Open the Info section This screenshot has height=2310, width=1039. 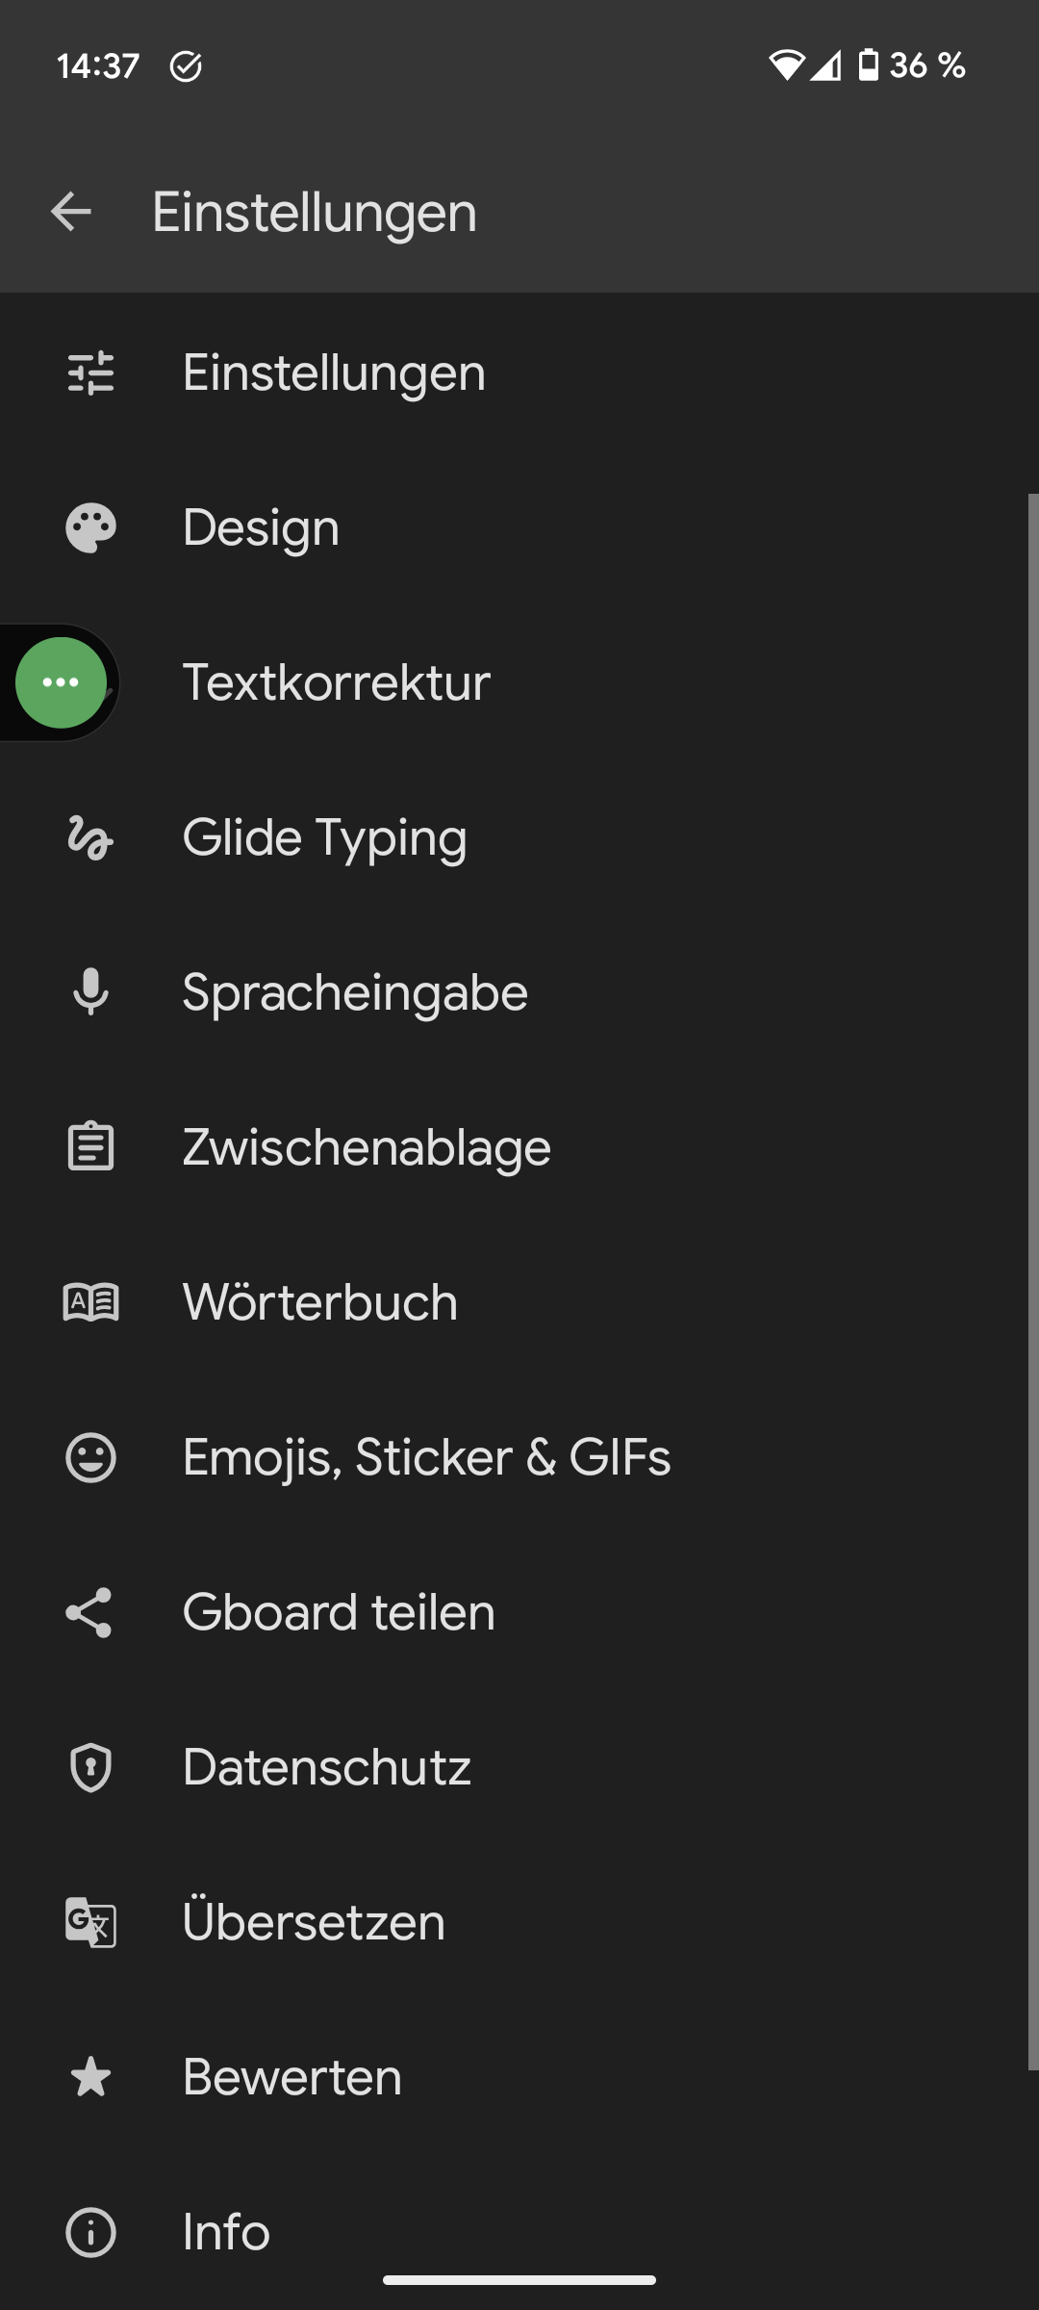[x=226, y=2232]
